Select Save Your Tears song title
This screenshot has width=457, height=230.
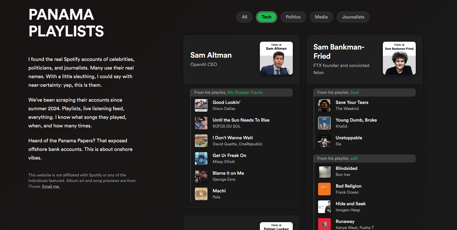tap(352, 102)
